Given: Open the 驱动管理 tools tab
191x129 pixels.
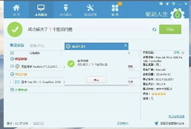Looking at the screenshot, I should [90, 10].
